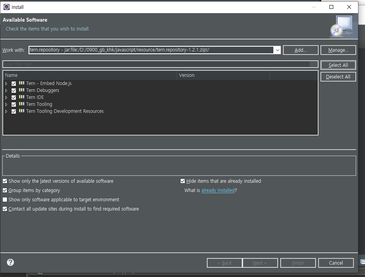Expand the Tern Tooling category
This screenshot has height=277, width=365.
click(x=7, y=104)
